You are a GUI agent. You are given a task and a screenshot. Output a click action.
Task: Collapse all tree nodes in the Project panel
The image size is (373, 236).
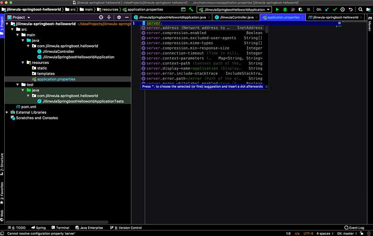pyautogui.click(x=109, y=17)
